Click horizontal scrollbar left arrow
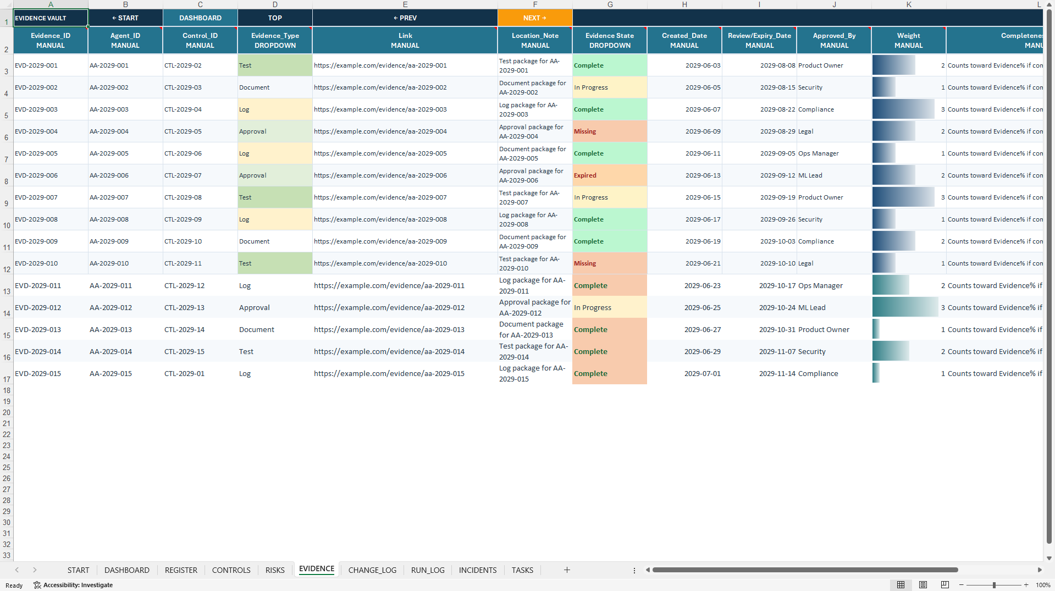This screenshot has width=1055, height=591. coord(648,570)
